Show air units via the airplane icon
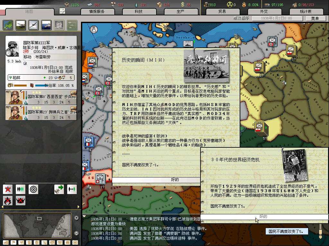Viewport: 329px width, 246px height. pyautogui.click(x=33, y=25)
